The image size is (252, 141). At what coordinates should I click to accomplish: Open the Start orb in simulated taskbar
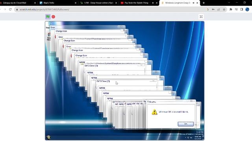(x=48, y=137)
